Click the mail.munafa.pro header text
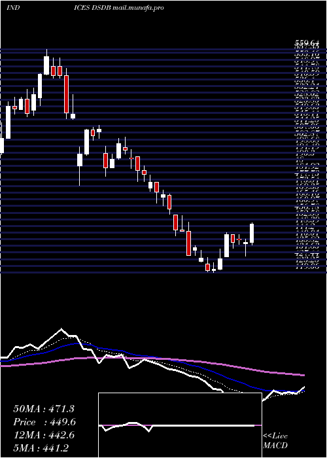Image resolution: width=327 pixels, height=458 pixels. (x=138, y=8)
